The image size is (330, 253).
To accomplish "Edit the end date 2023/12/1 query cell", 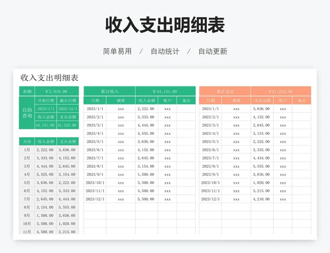I will 68,108.
